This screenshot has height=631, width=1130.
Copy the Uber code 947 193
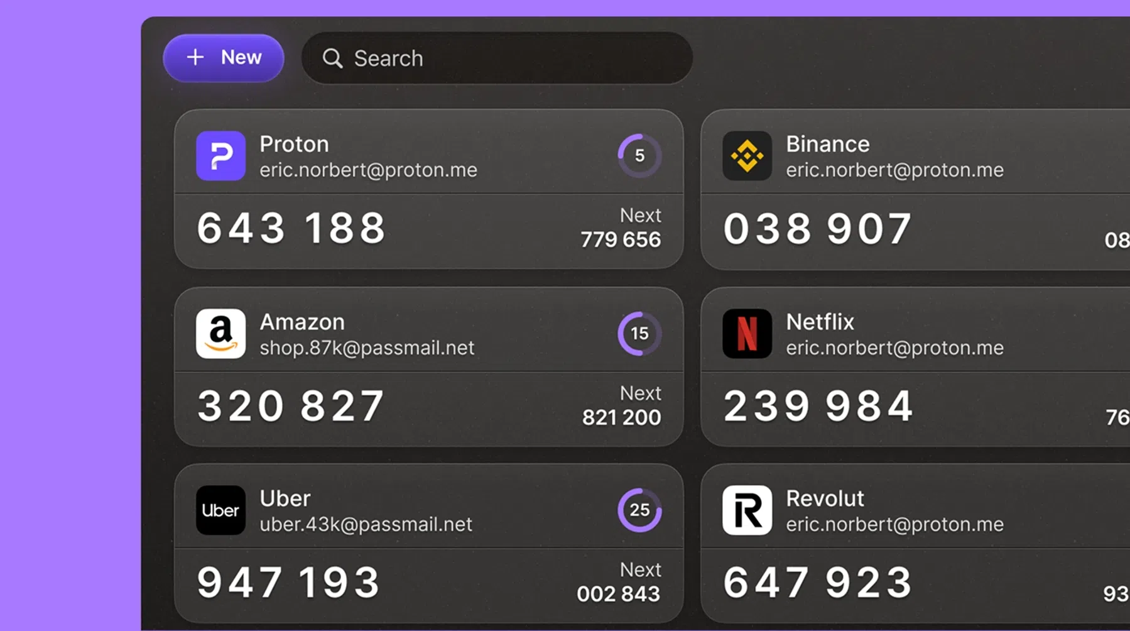[x=288, y=582]
